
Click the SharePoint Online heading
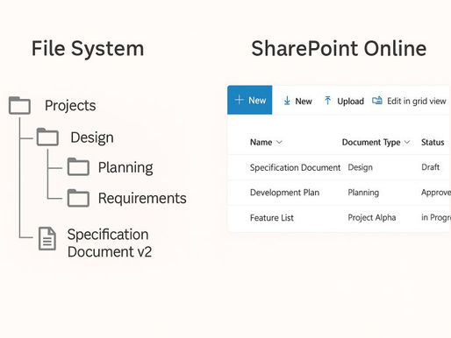coord(339,48)
